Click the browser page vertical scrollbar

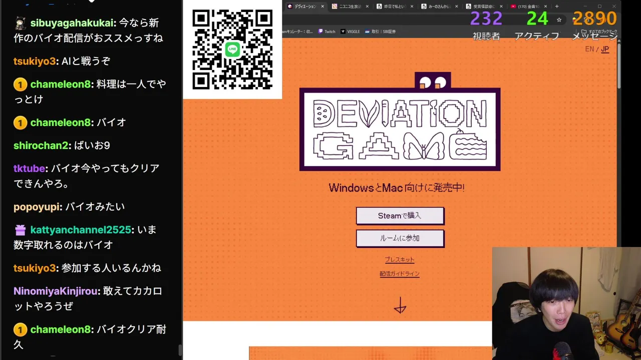(619, 65)
